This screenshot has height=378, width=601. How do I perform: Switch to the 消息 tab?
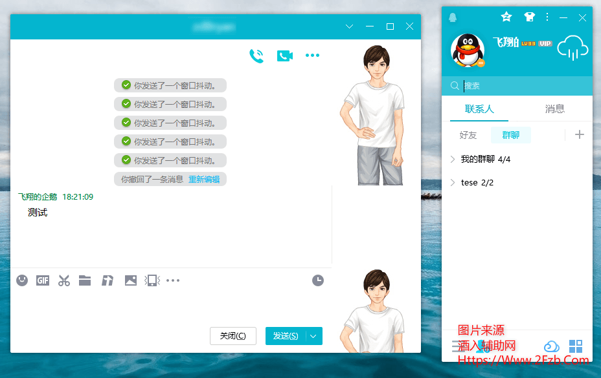coord(554,109)
